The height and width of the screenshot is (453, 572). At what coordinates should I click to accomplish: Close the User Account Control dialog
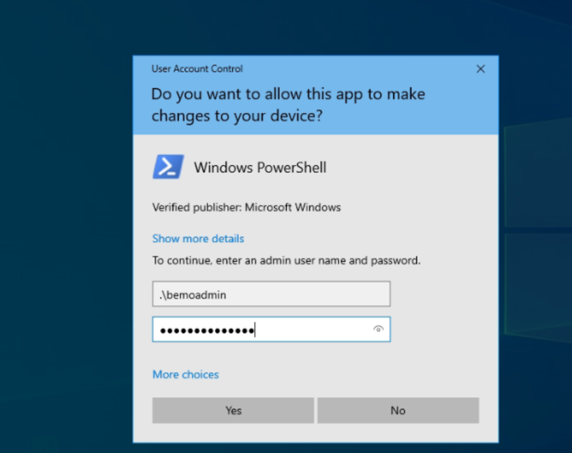[x=480, y=69]
